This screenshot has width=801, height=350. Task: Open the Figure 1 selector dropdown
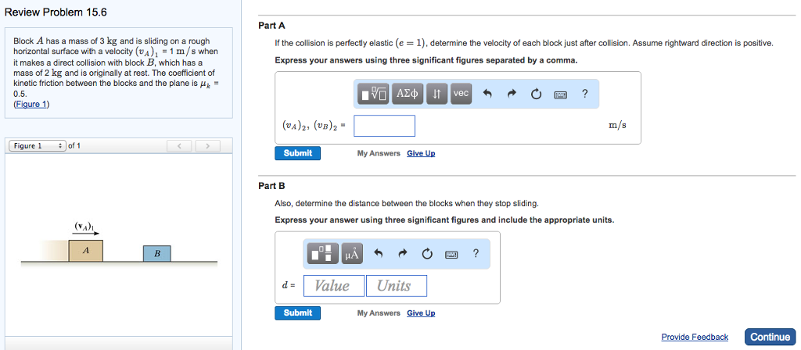pos(37,146)
